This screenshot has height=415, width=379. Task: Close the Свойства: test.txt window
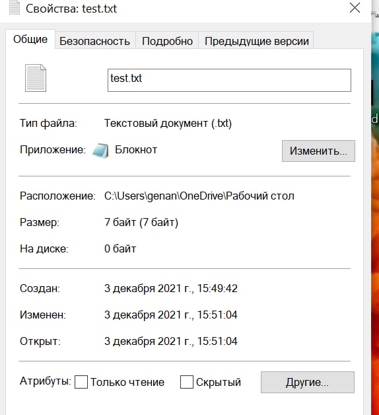[x=355, y=8]
